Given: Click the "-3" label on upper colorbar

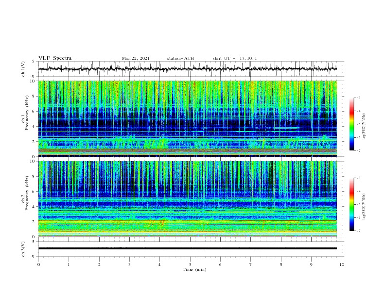Looking at the screenshot, I should [x=359, y=98].
